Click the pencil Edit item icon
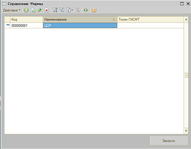 tap(40, 10)
